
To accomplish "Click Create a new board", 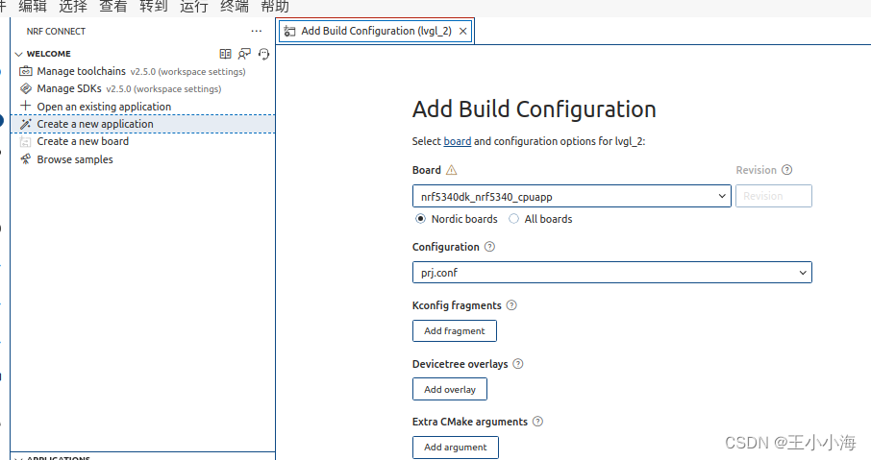I will [x=142, y=141].
